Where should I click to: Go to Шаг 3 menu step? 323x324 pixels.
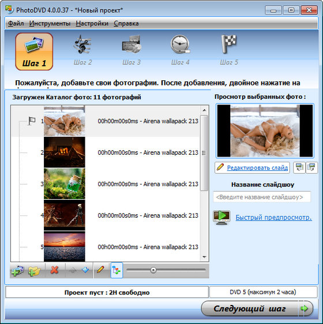(132, 50)
